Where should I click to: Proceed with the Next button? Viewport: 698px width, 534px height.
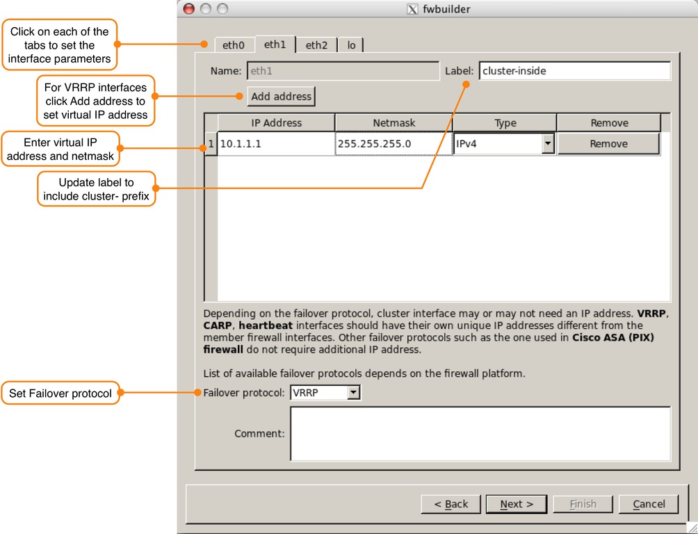pos(517,504)
